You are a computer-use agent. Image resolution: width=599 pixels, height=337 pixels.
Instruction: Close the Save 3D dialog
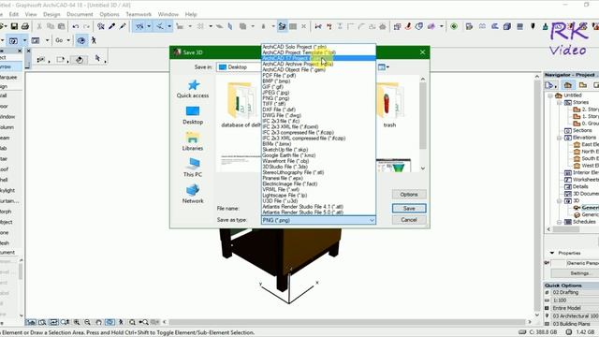pyautogui.click(x=422, y=52)
